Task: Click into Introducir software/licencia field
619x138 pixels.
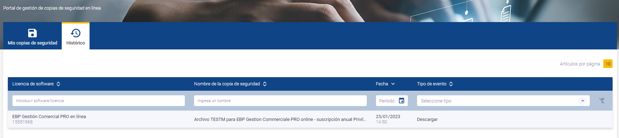Action: click(98, 101)
